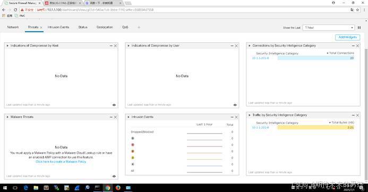The image size is (368, 192).
Task: Minimize the Intrusion Events widget
Action: pyautogui.click(x=232, y=117)
